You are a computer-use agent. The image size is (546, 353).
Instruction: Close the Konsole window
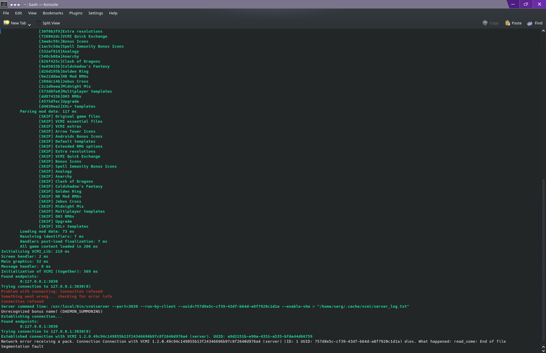click(x=539, y=4)
